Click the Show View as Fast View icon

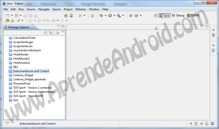[x=7, y=123]
